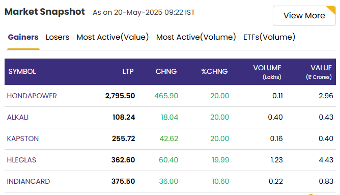The width and height of the screenshot is (340, 195).
Task: Click the %CHNG column header
Action: 214,71
